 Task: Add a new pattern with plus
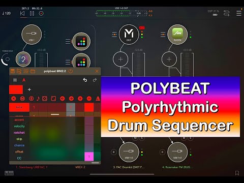29,89
